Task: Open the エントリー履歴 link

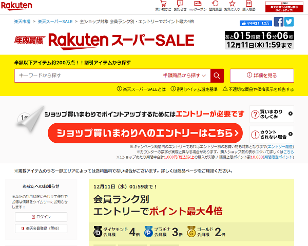Action: (x=280, y=146)
